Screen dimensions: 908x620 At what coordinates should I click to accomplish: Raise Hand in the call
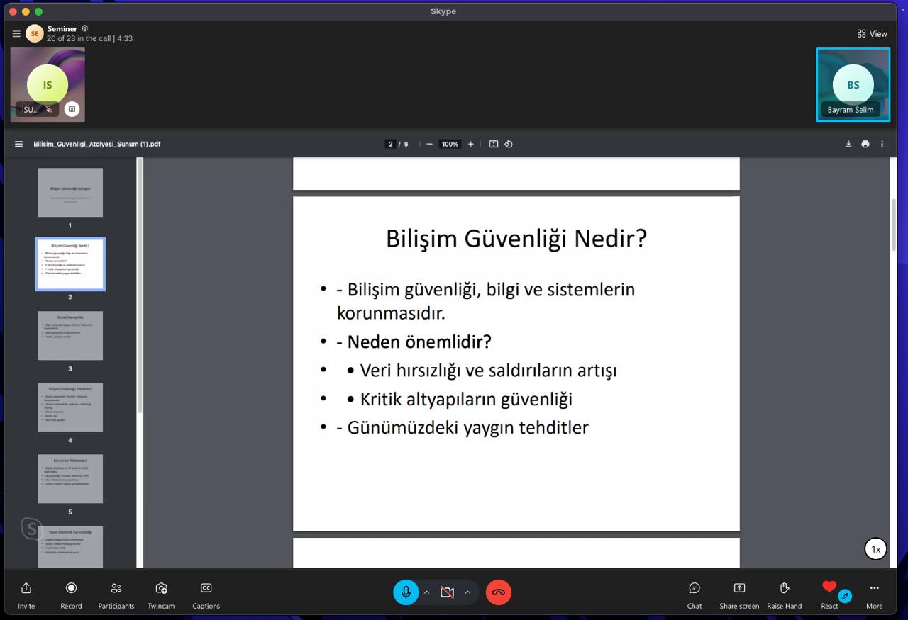tap(785, 589)
